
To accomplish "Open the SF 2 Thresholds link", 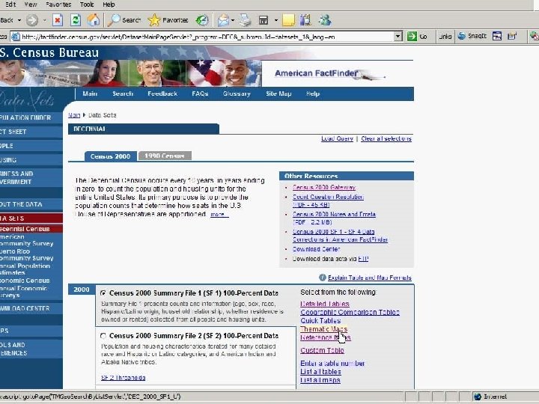I will click(123, 378).
